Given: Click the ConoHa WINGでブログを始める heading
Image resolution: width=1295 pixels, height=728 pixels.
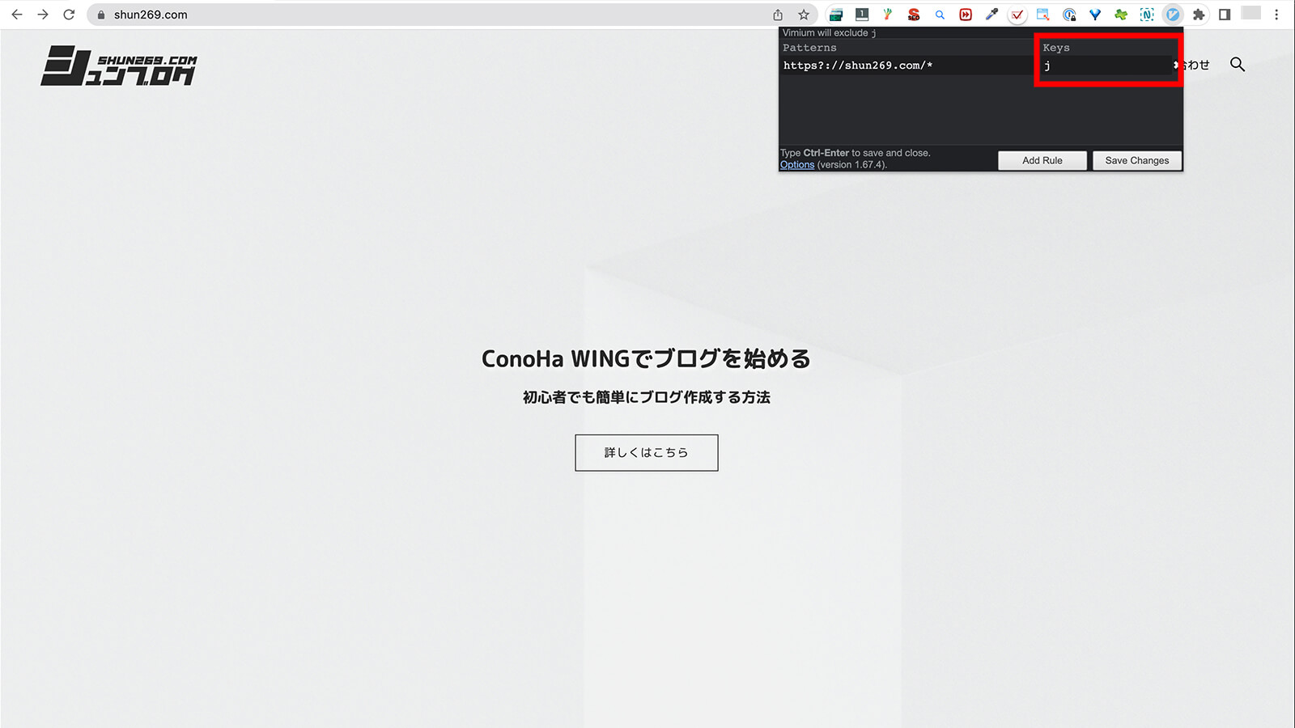Looking at the screenshot, I should click(x=647, y=358).
